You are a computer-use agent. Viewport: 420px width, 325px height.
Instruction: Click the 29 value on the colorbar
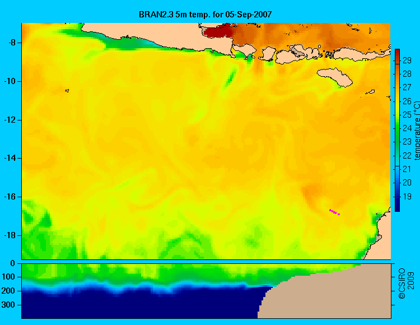coord(407,61)
